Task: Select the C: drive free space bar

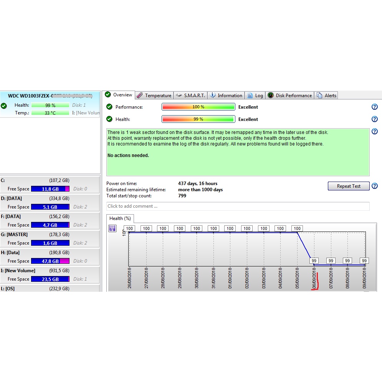Action: pos(50,189)
